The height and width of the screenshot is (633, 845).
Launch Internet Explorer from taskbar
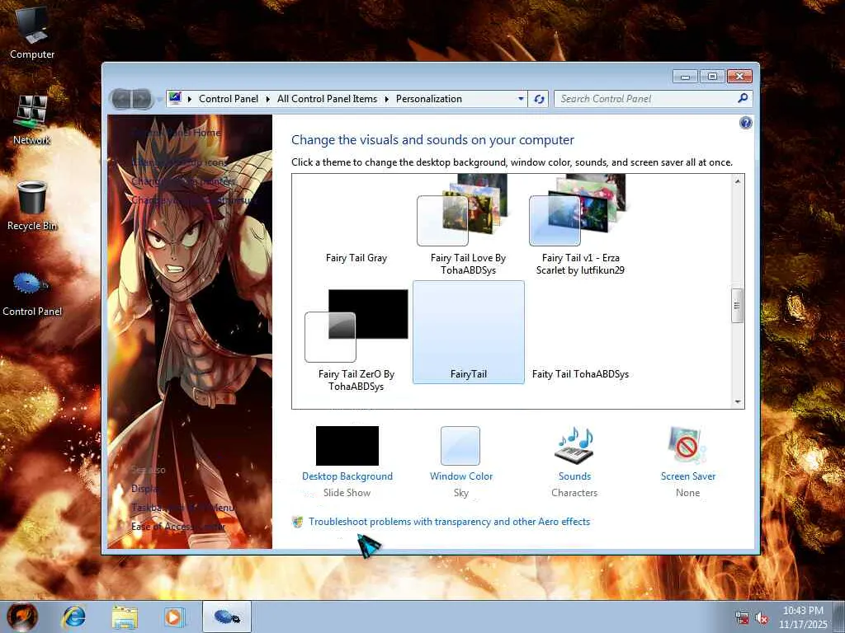tap(73, 617)
